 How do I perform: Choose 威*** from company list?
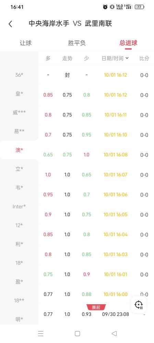(19, 113)
